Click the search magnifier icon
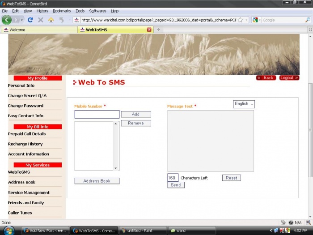This screenshot has width=313, height=235. [308, 20]
